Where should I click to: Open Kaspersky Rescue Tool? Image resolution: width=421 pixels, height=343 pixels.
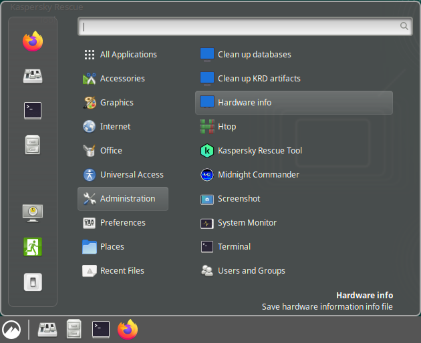pyautogui.click(x=259, y=151)
